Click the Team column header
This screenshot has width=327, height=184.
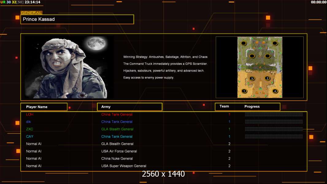pyautogui.click(x=224, y=106)
